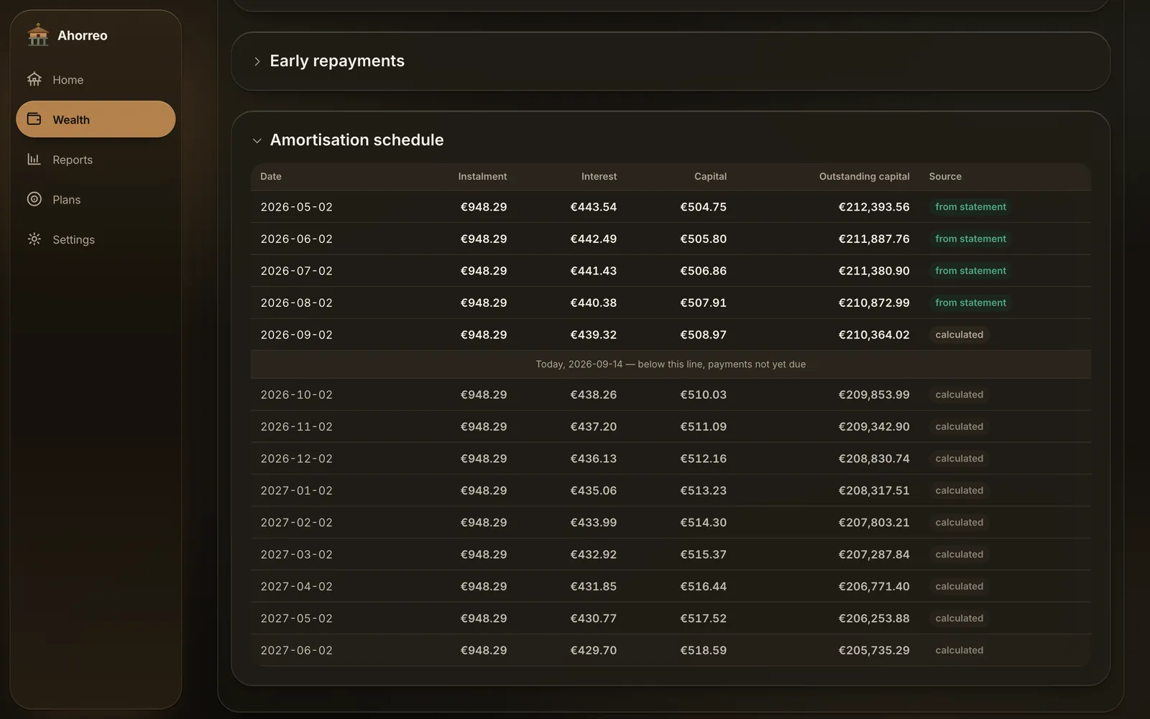The height and width of the screenshot is (719, 1150).
Task: Open Settings in the sidebar
Action: coord(96,239)
